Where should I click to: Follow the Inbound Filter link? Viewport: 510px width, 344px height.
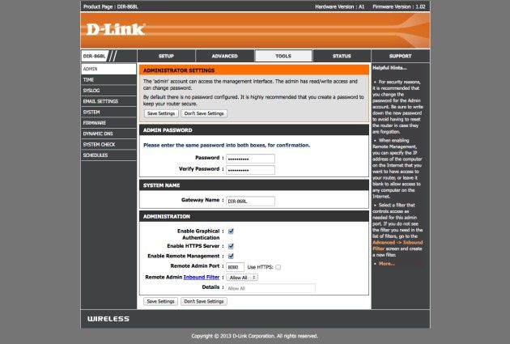tap(202, 277)
